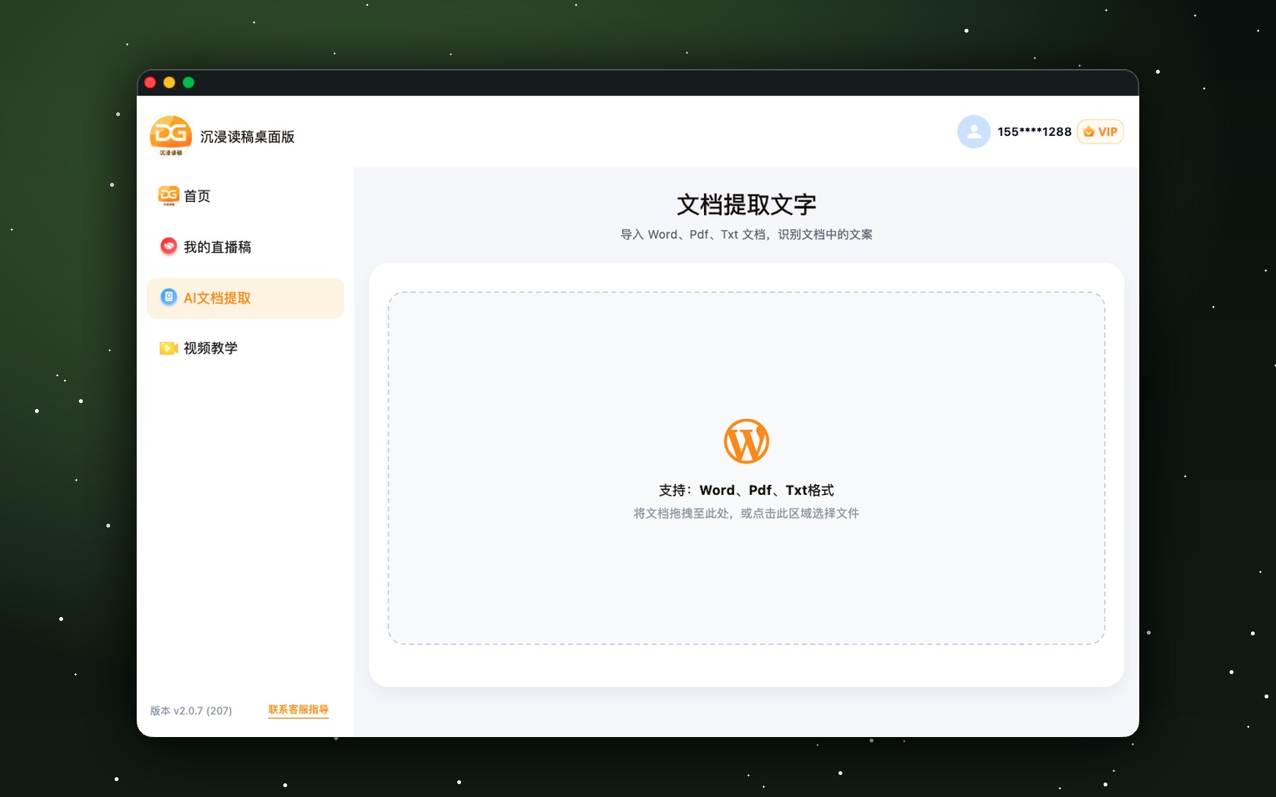Minimize the window with the yellow button
The height and width of the screenshot is (797, 1276).
point(169,83)
